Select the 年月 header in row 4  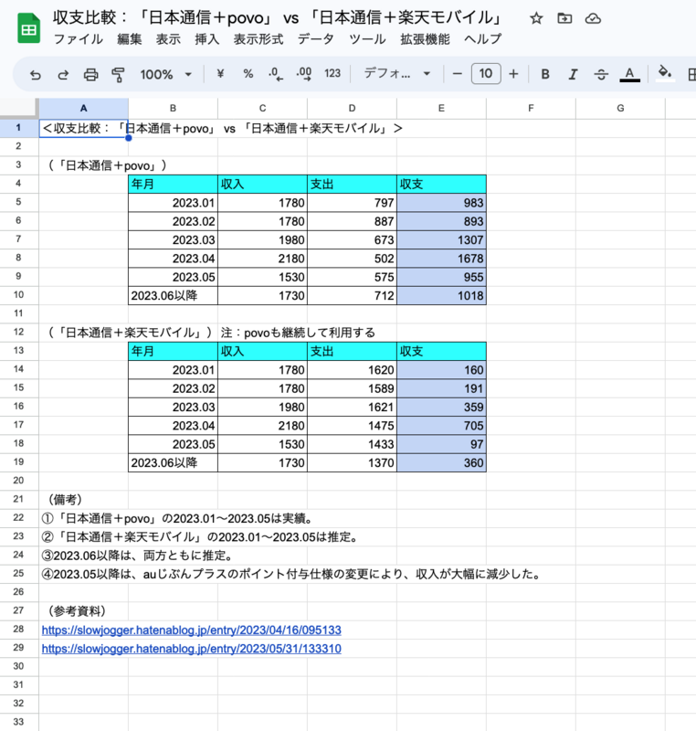point(173,185)
